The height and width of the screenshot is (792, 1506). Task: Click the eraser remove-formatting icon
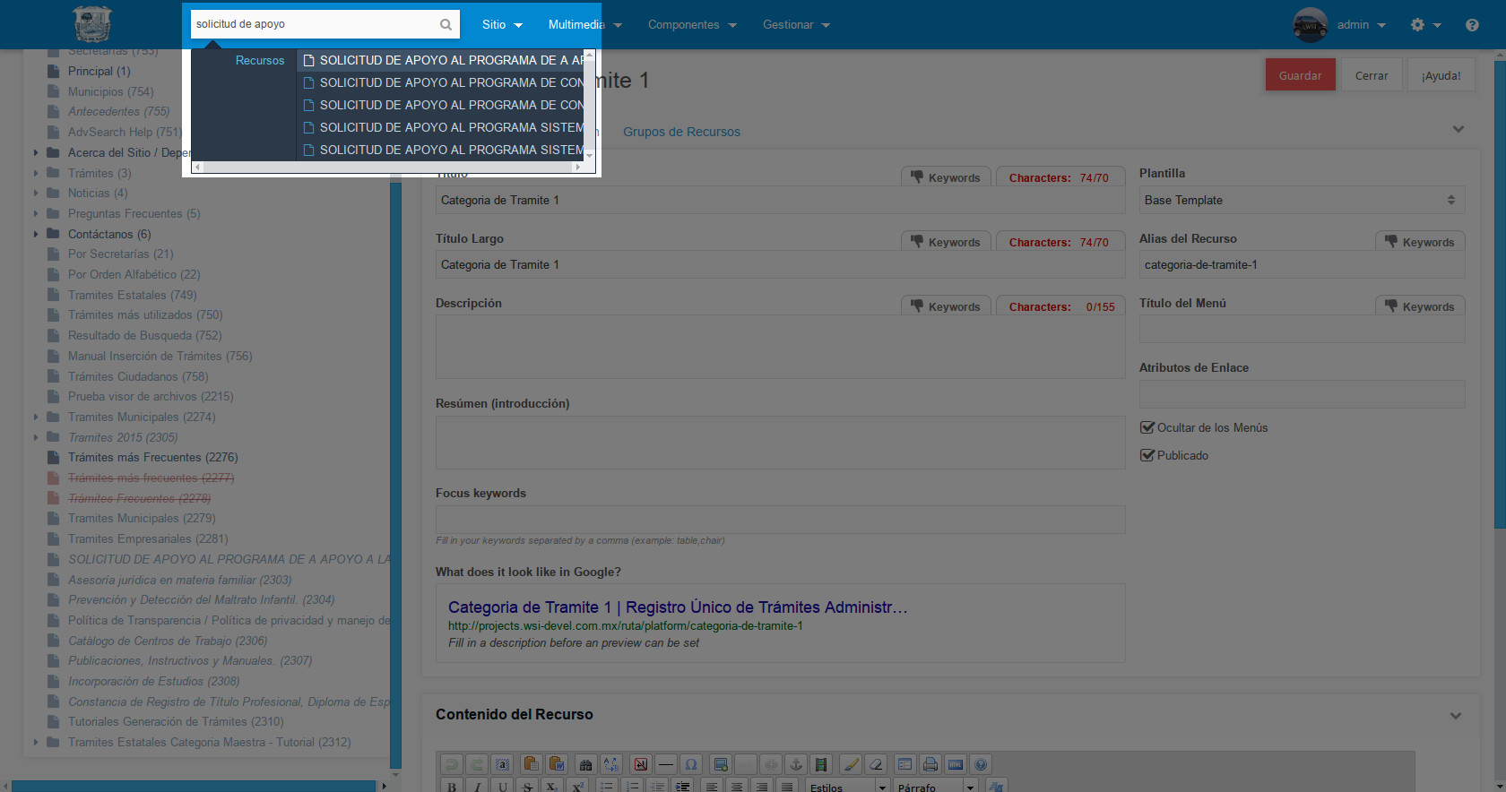(876, 764)
